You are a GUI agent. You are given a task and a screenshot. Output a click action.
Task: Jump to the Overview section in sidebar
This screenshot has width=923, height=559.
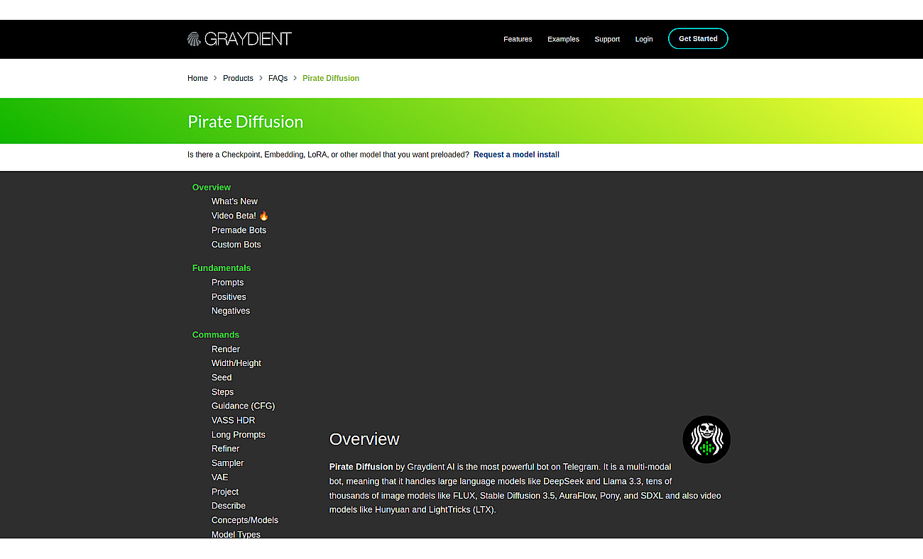tap(212, 187)
